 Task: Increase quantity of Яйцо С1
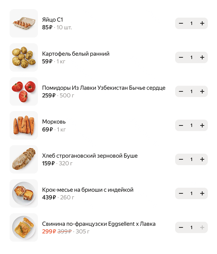(x=202, y=23)
